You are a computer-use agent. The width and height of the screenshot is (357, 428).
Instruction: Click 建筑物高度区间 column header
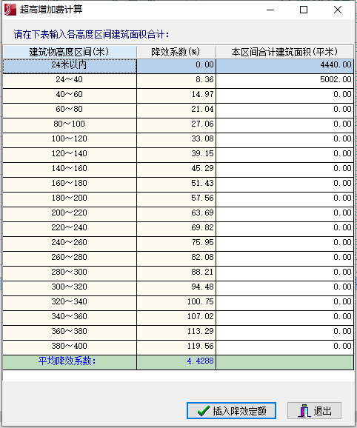click(70, 52)
